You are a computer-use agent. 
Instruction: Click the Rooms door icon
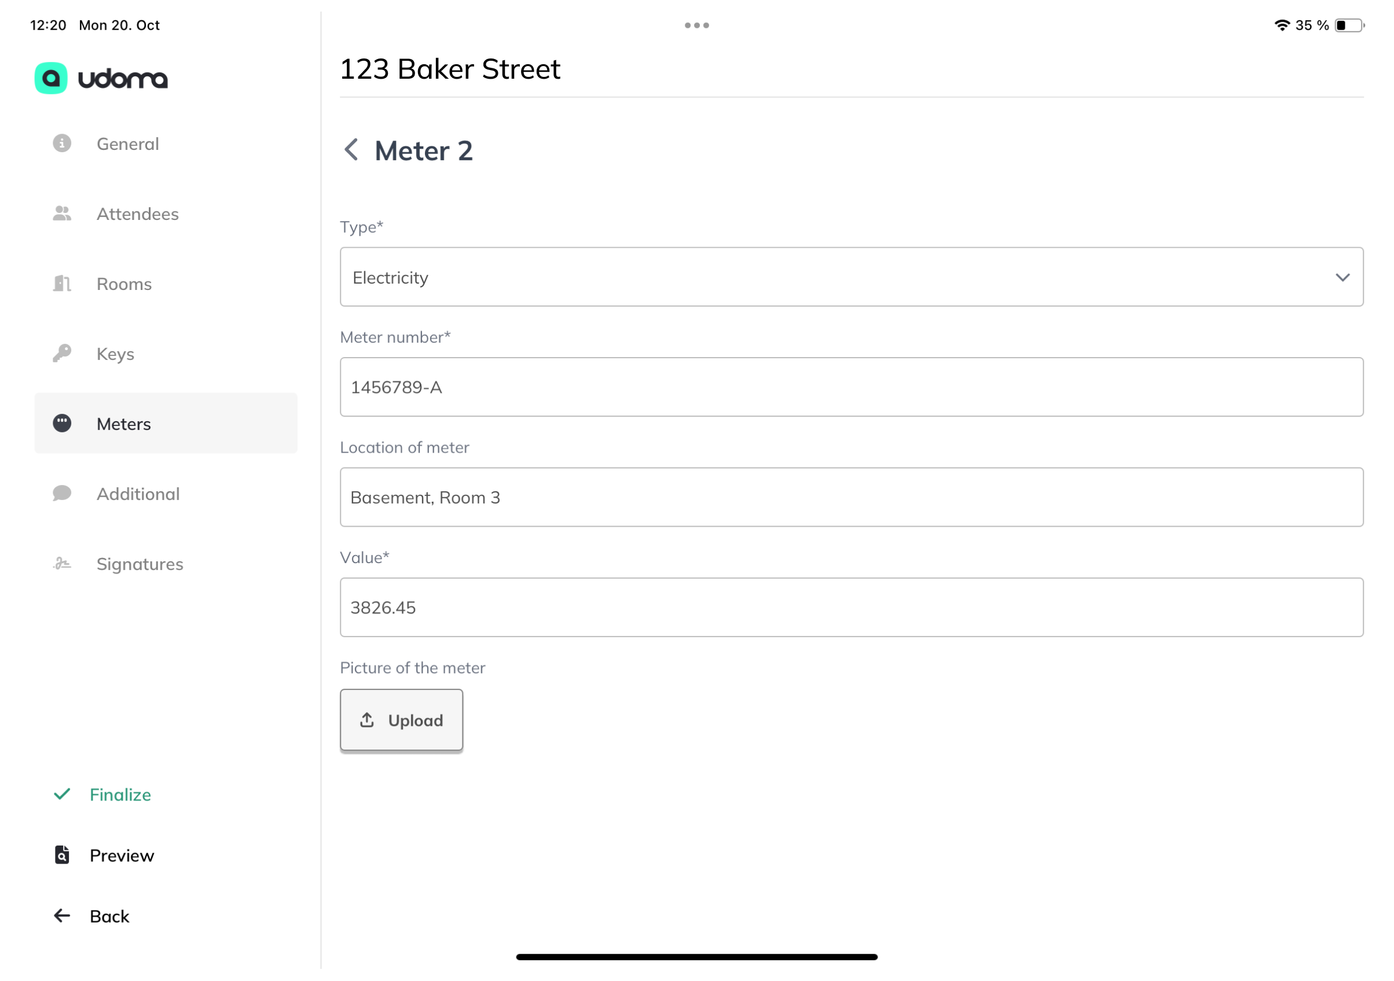click(x=62, y=284)
